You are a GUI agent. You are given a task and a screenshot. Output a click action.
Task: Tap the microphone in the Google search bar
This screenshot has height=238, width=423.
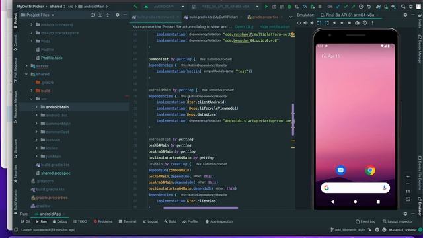[x=385, y=188]
